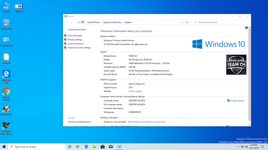268x150 pixels.
Task: Expand the chevron after Control Panel breadcrumb
Action: [101, 22]
